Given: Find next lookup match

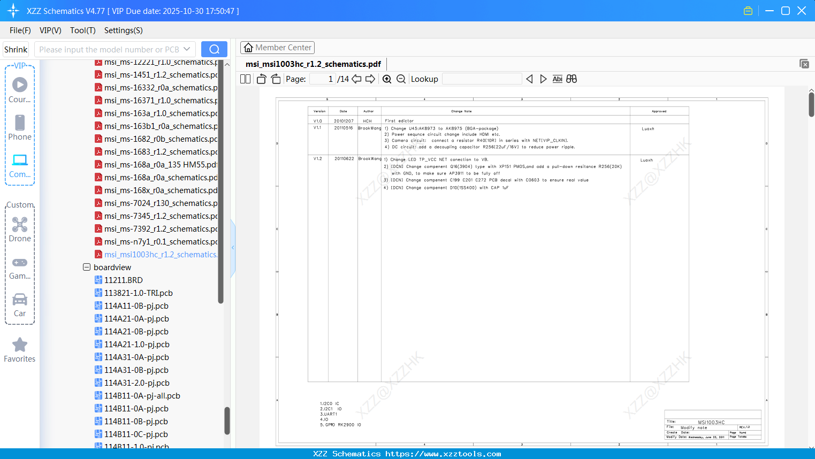Looking at the screenshot, I should (543, 79).
